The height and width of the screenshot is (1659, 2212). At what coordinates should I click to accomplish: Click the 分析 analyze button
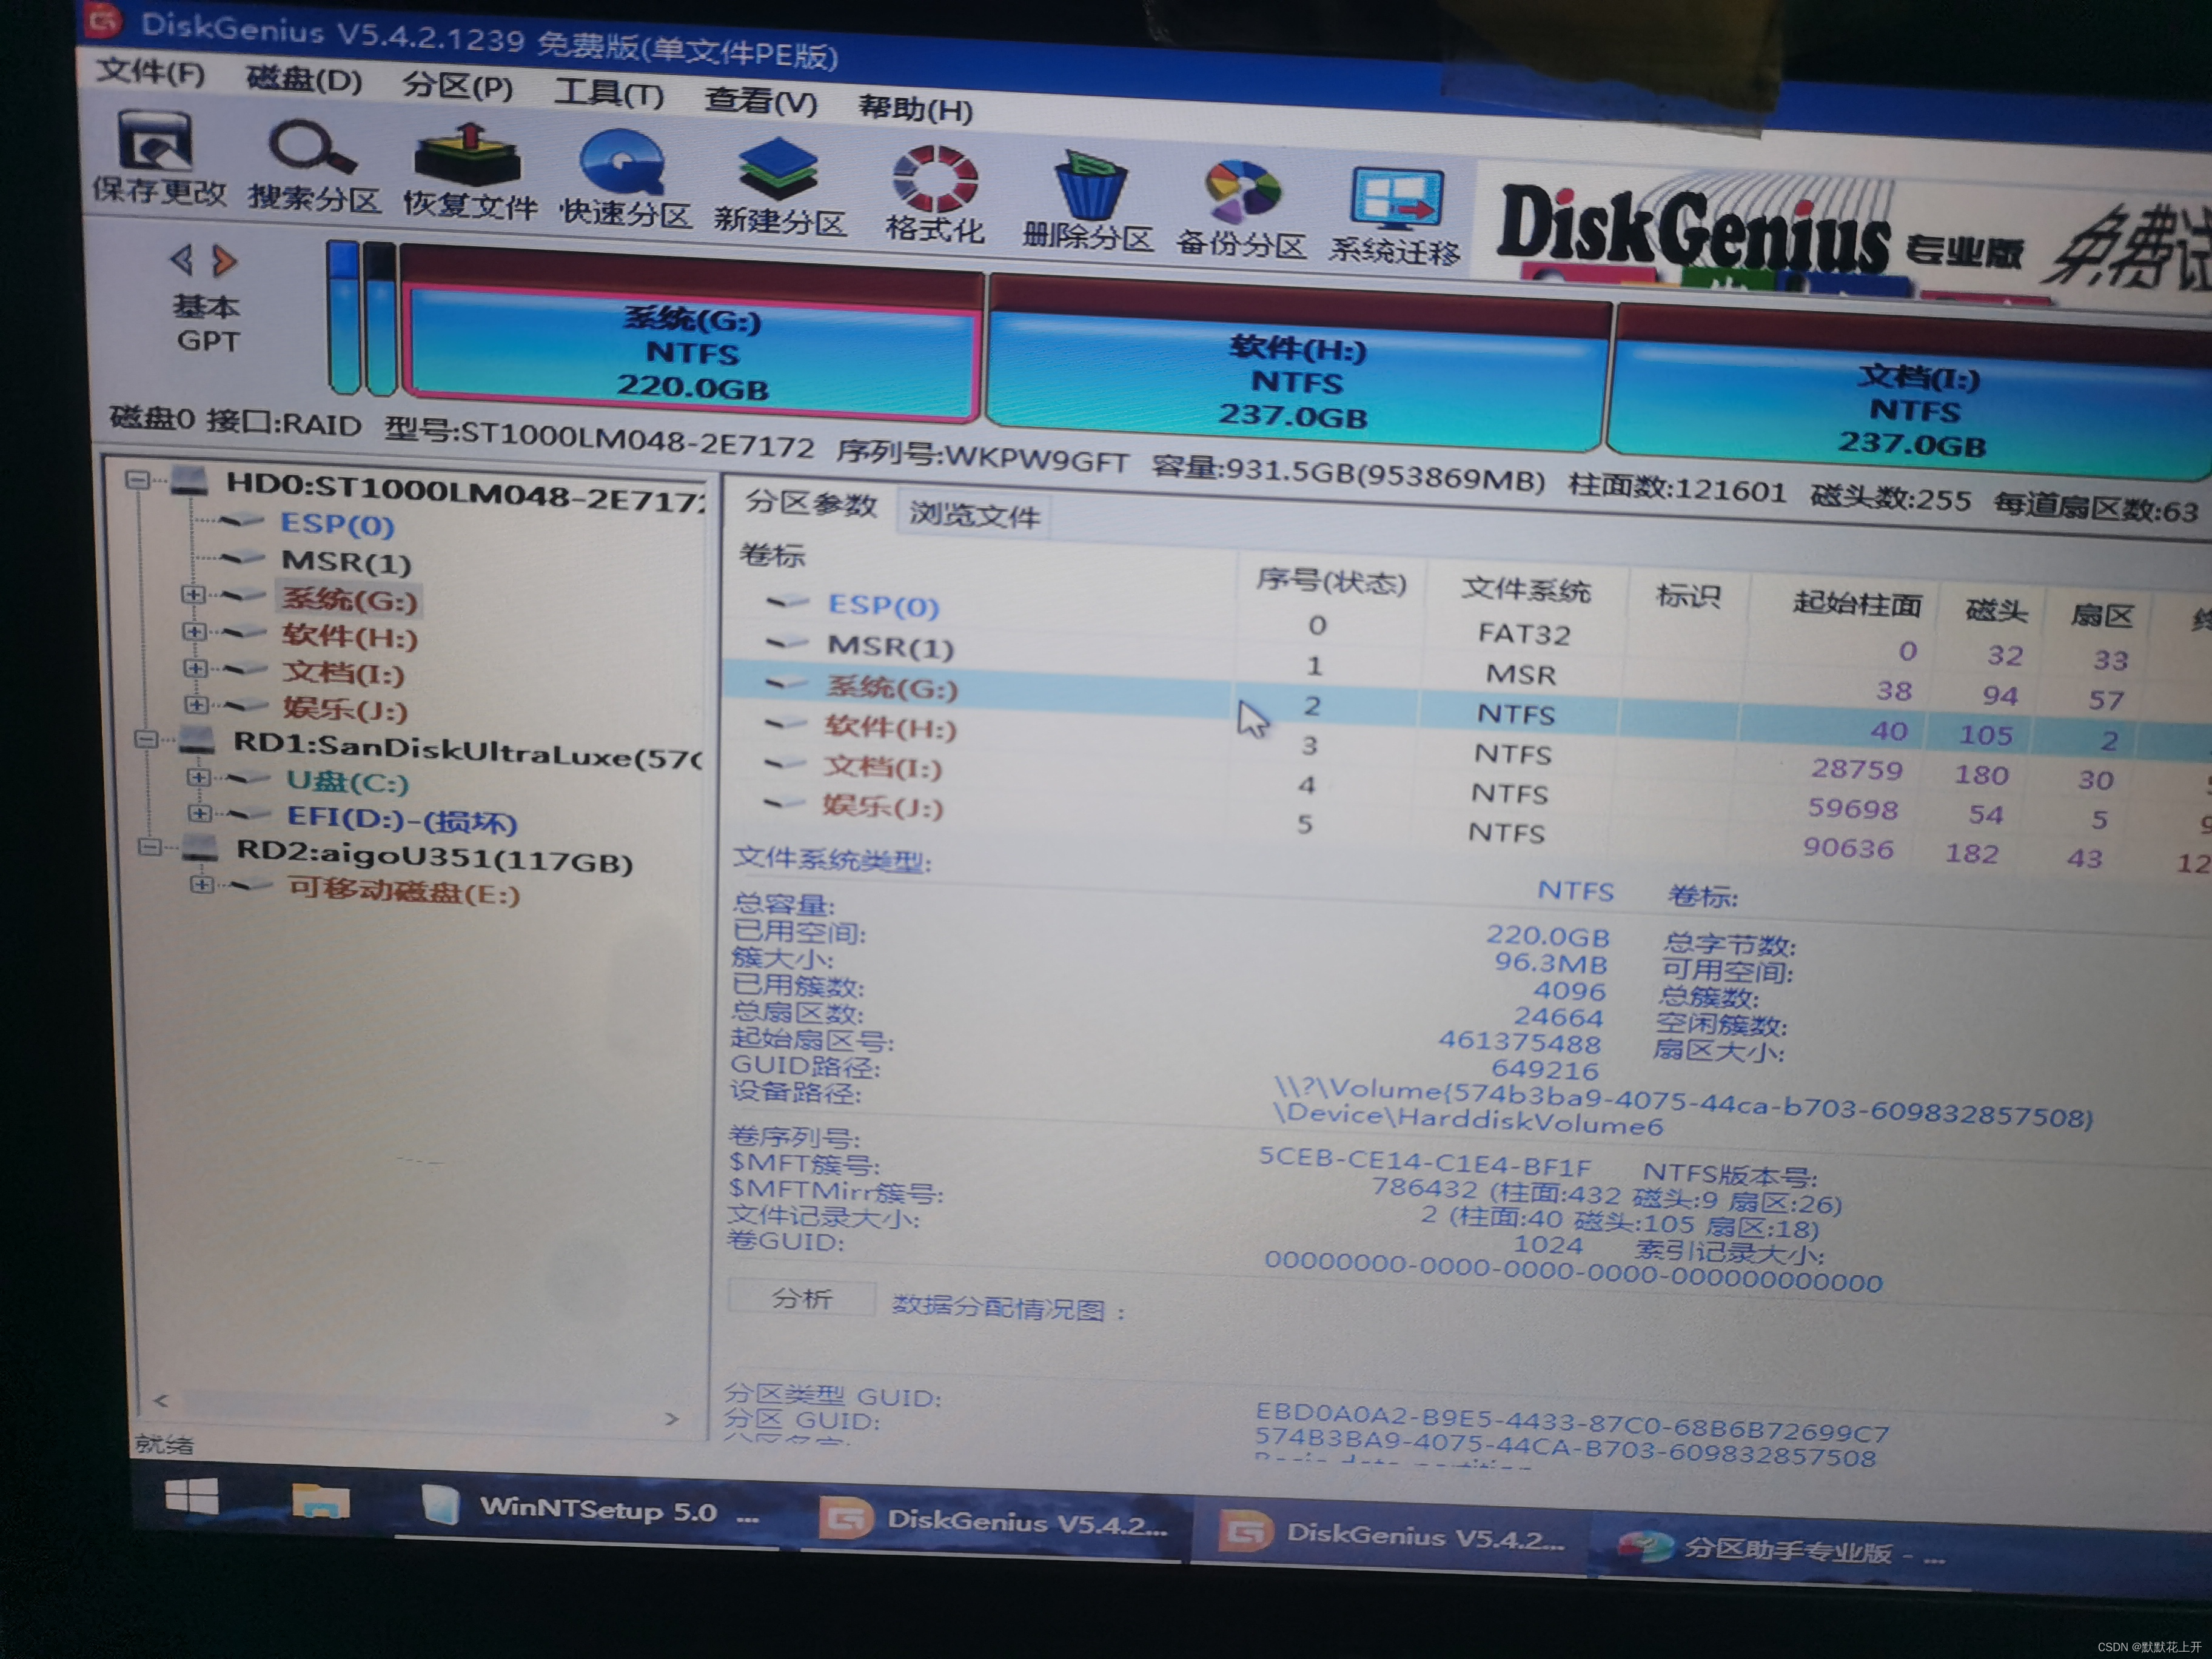(x=802, y=1298)
